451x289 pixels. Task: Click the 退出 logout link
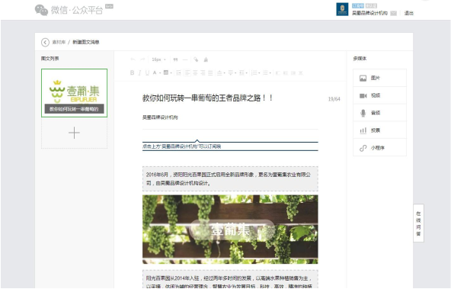coord(408,13)
